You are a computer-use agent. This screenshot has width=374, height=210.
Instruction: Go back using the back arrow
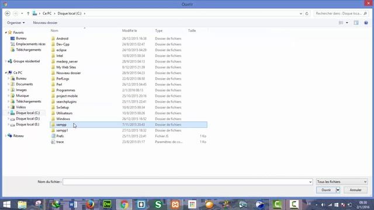point(8,13)
